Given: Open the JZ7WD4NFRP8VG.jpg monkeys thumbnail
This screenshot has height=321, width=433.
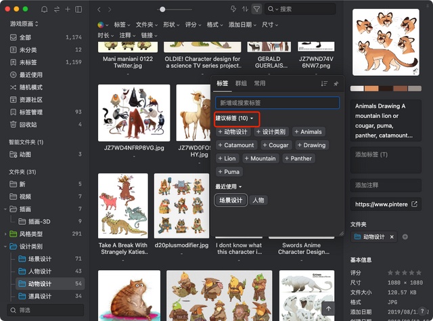Looking at the screenshot, I should point(134,113).
